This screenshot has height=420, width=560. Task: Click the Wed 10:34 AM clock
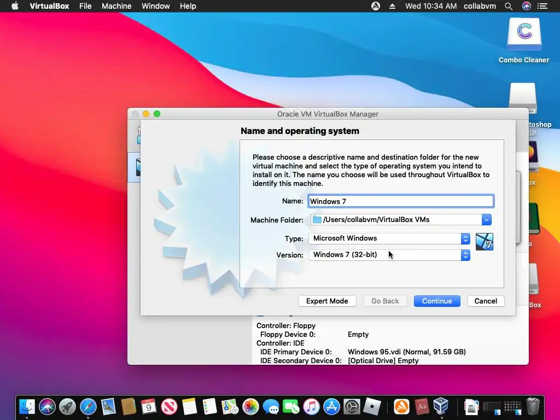pos(431,6)
